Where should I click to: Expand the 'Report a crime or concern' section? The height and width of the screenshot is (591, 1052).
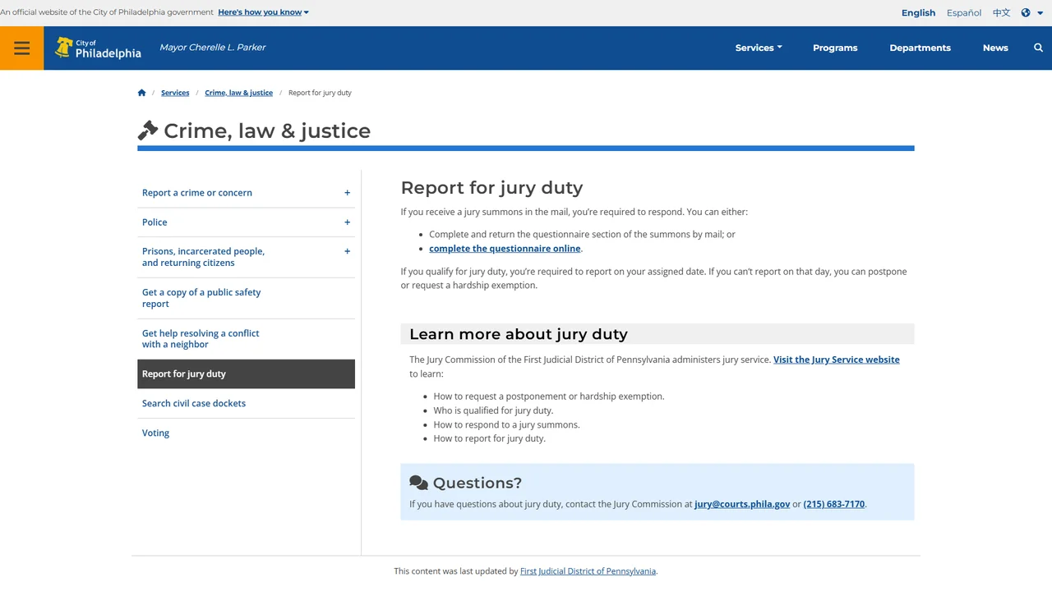347,193
